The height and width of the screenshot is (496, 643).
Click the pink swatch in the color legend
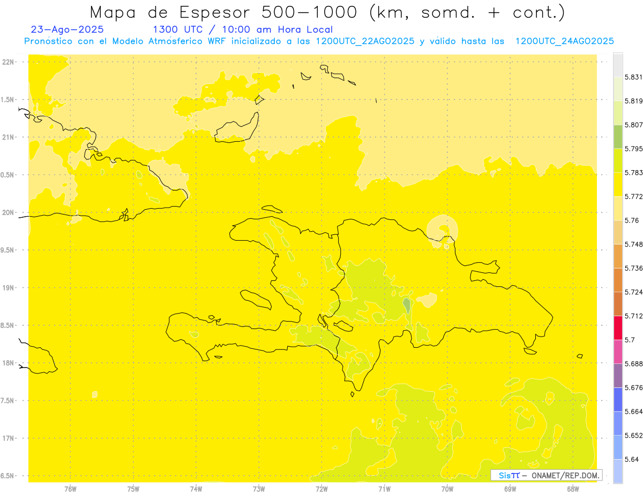618,351
